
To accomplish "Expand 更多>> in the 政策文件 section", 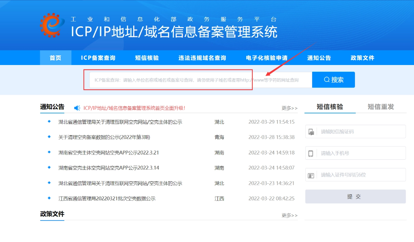I will 289,215.
